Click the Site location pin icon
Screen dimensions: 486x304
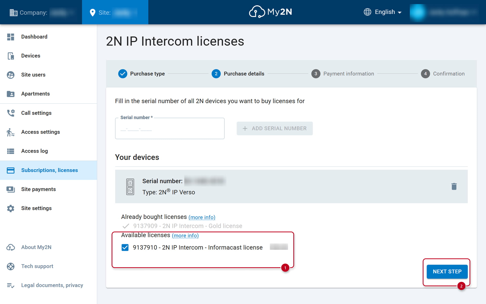click(x=93, y=12)
